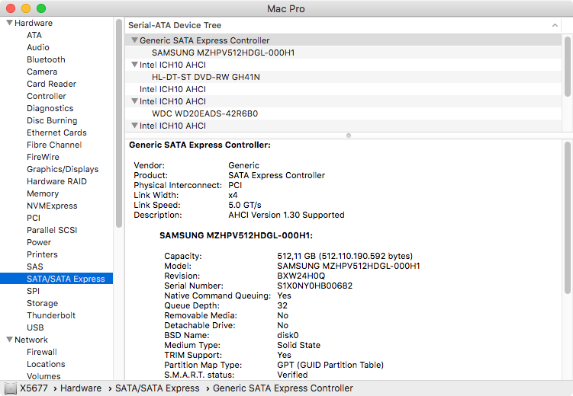Collapse the Generic SATA Express Controller triangle

click(x=134, y=40)
